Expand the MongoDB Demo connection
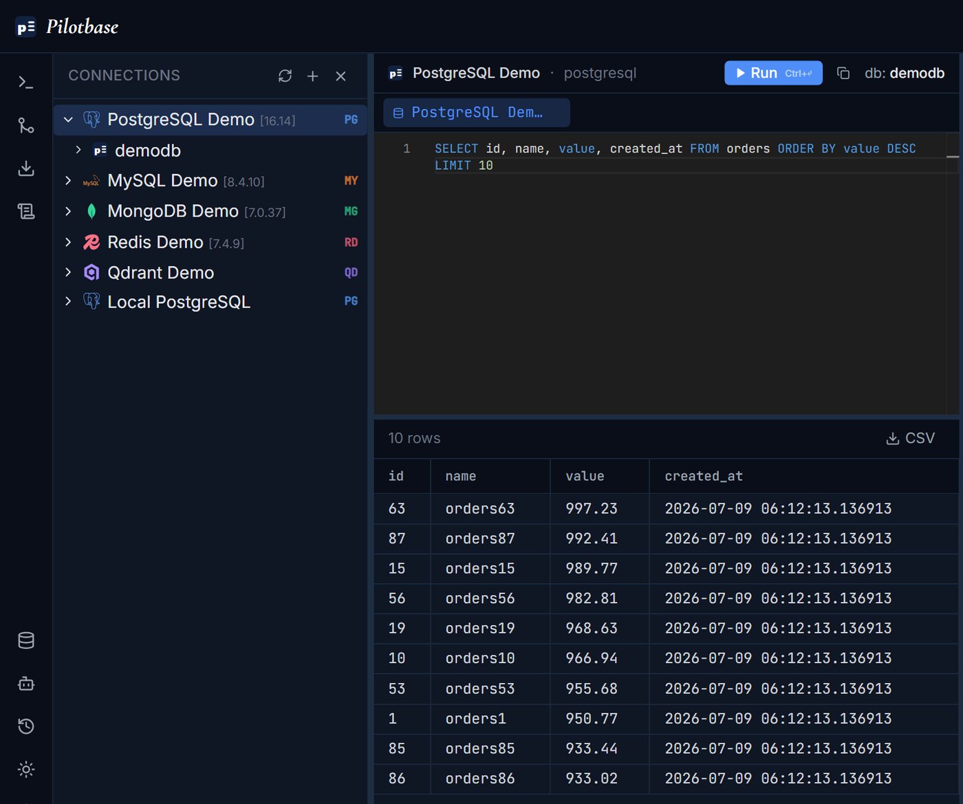This screenshot has width=963, height=804. pyautogui.click(x=68, y=211)
